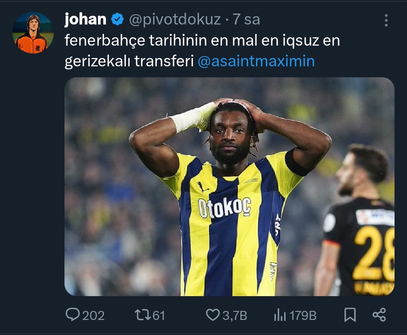Click the 179B views count
This screenshot has width=407, height=335.
(x=303, y=315)
